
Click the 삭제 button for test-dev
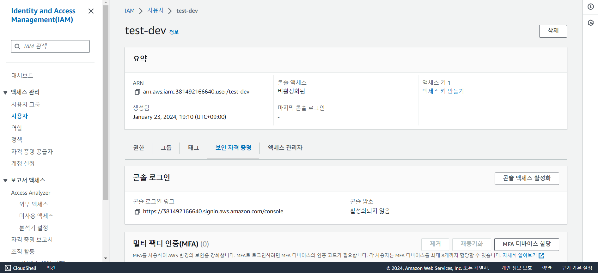[x=553, y=31]
